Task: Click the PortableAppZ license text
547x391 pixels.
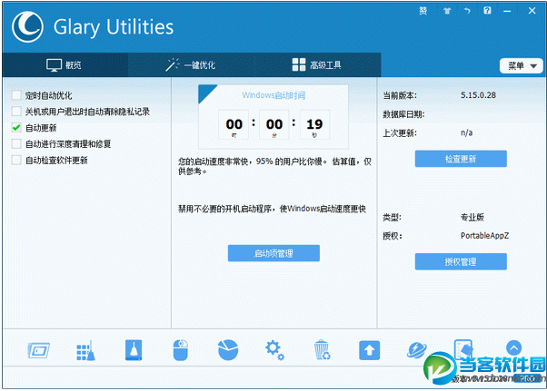Action: [x=484, y=236]
